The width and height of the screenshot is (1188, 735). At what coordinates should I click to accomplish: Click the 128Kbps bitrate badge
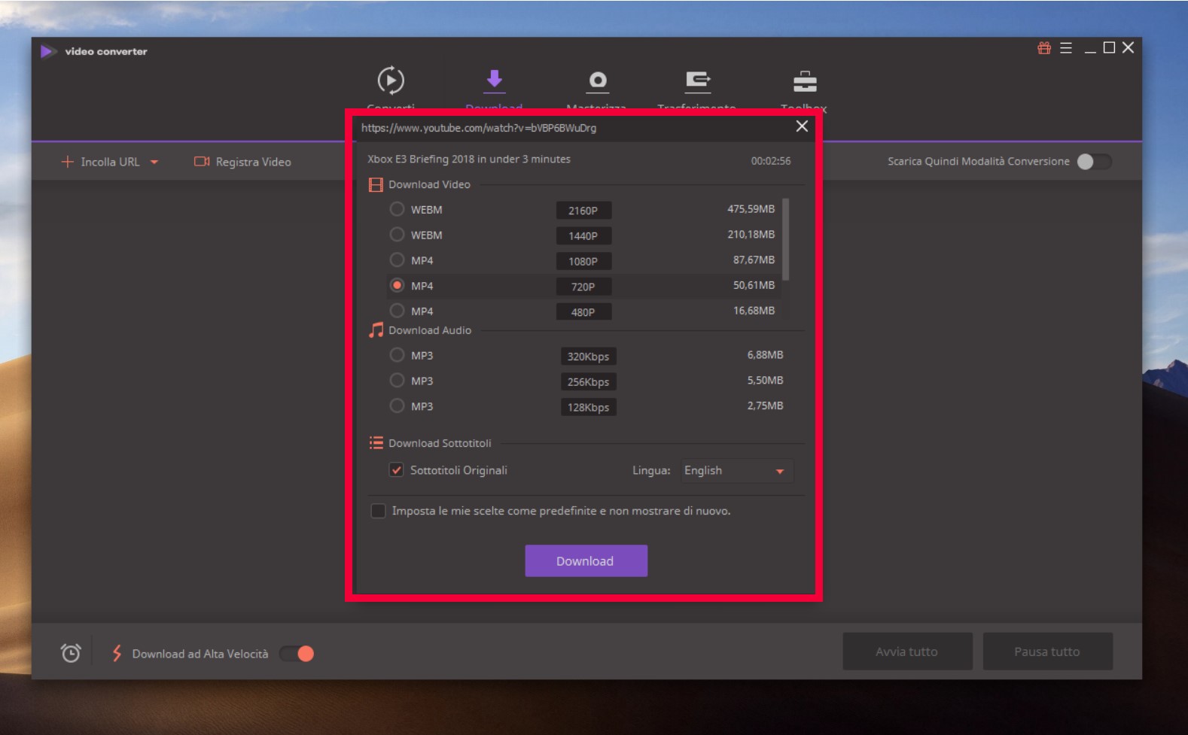pyautogui.click(x=588, y=408)
